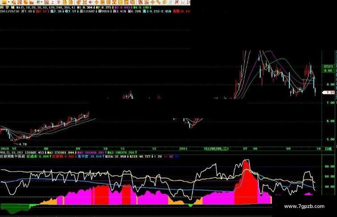
Task: Click the horizontal lines list toolbar icon
Action: click(46, 2)
